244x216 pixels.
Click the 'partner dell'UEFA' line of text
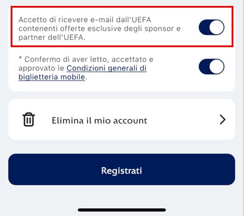(52, 37)
